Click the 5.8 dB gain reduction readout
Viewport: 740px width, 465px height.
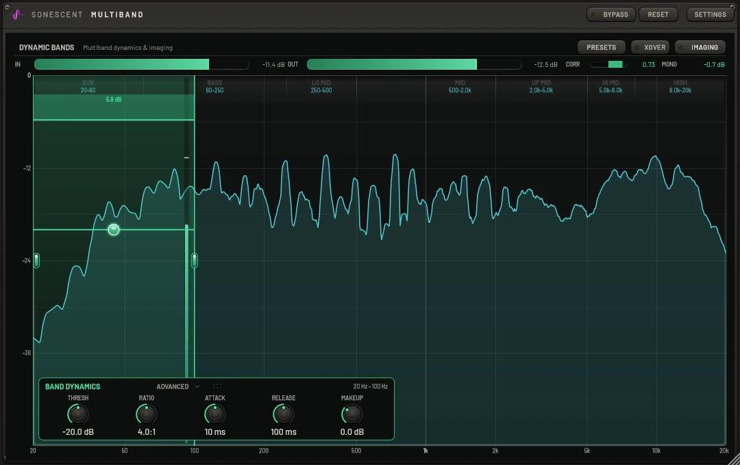tap(113, 99)
